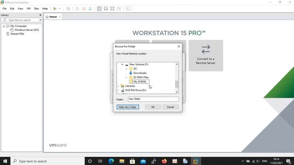Click Cancel in Browse For Folder

[x=170, y=107]
